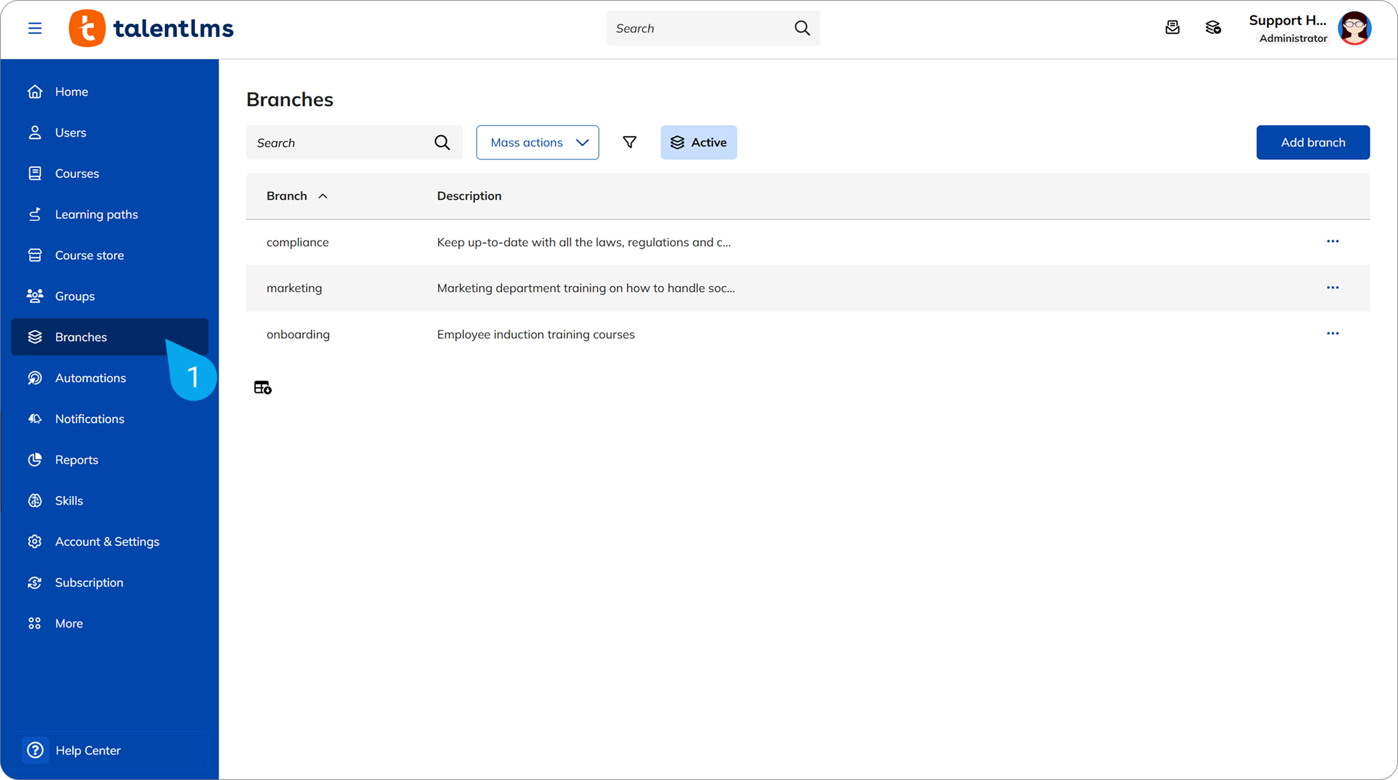Open the administrator profile avatar
Image resolution: width=1398 pixels, height=780 pixels.
pyautogui.click(x=1354, y=28)
